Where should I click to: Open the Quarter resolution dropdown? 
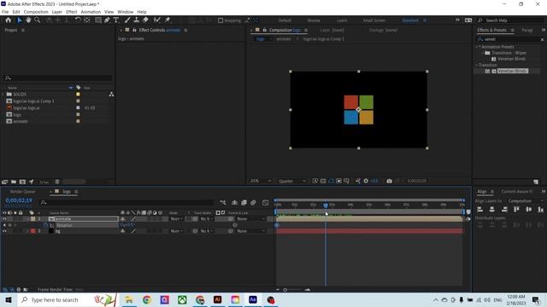coord(292,181)
